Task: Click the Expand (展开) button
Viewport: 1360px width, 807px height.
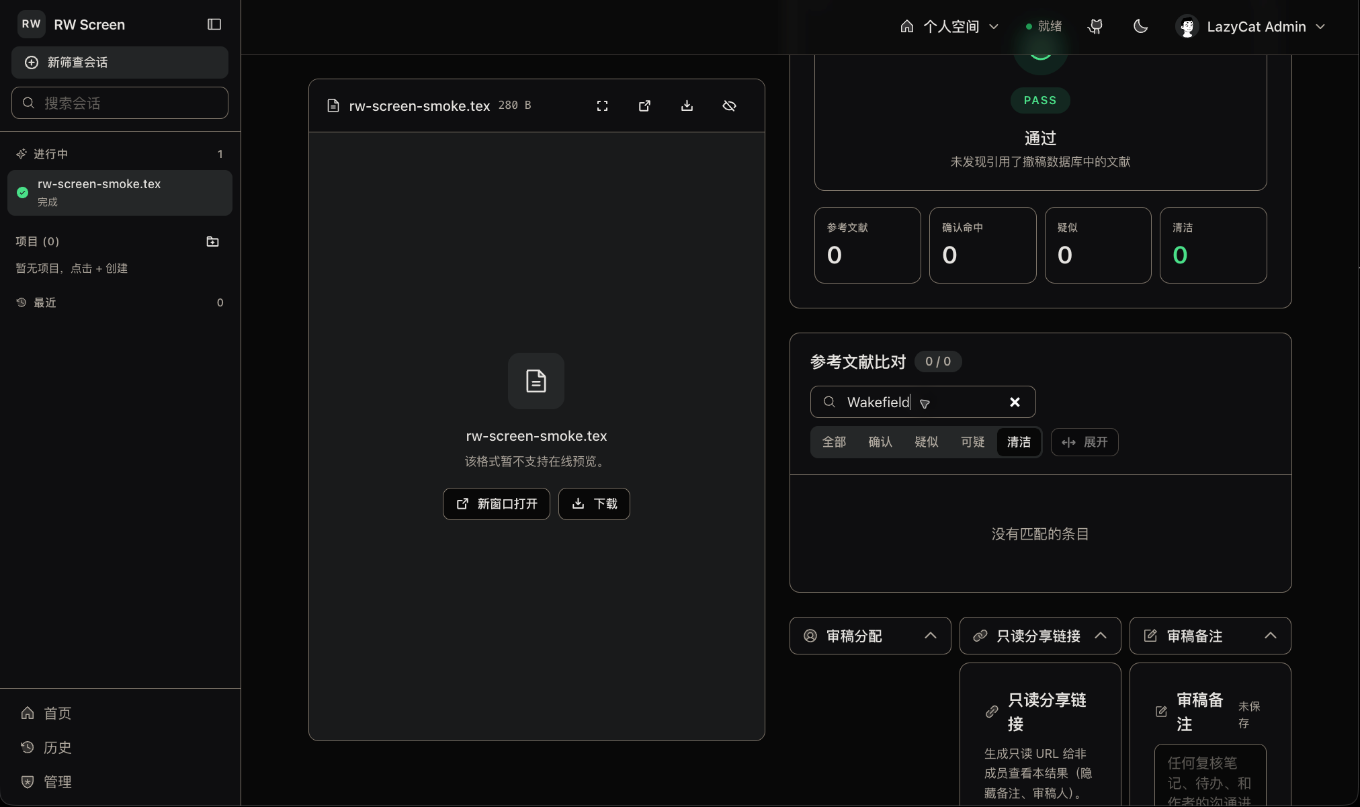Action: click(x=1085, y=442)
